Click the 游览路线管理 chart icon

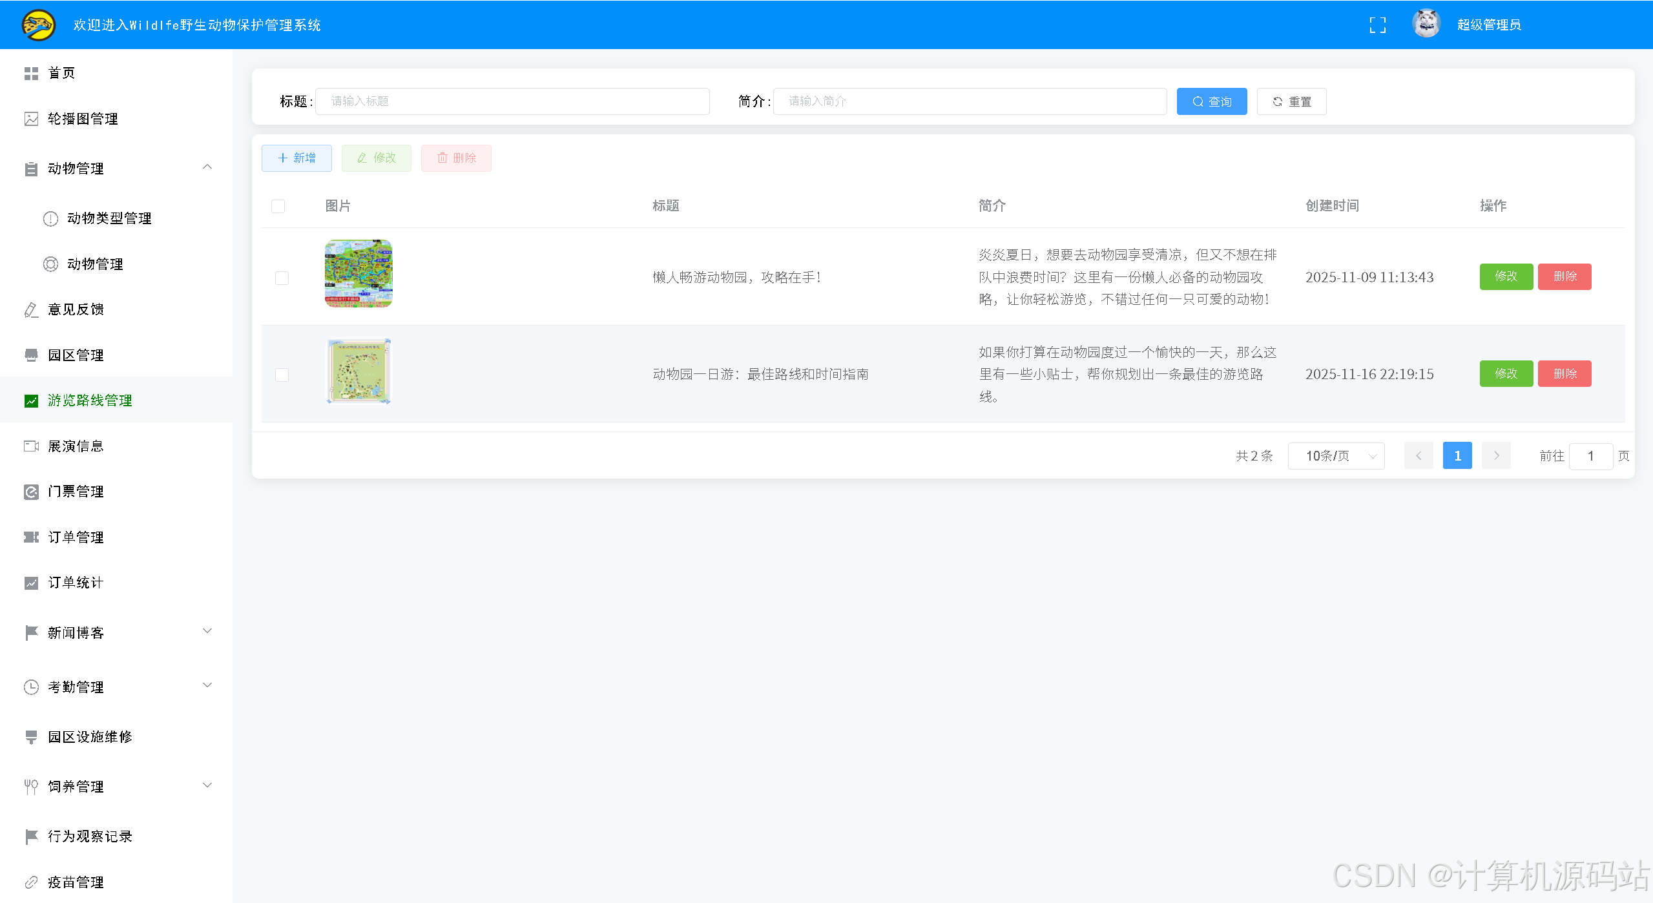coord(31,401)
